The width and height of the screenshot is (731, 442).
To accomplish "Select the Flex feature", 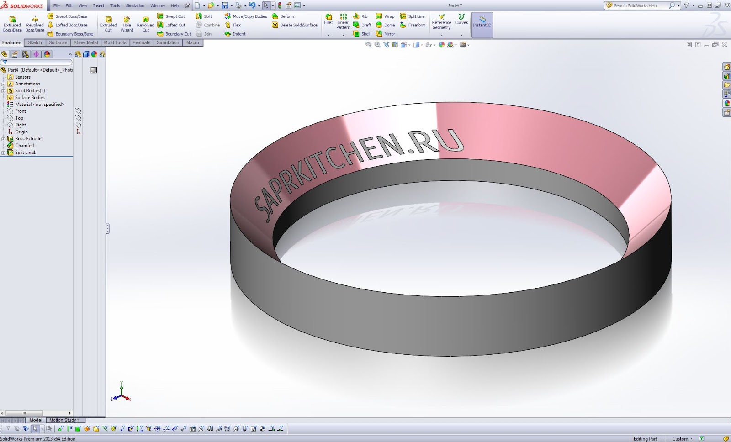I will pos(233,25).
